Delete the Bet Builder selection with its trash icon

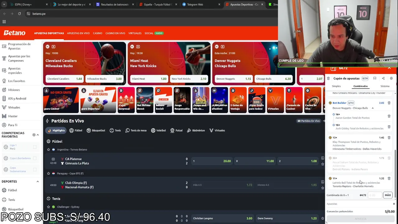tap(389, 103)
